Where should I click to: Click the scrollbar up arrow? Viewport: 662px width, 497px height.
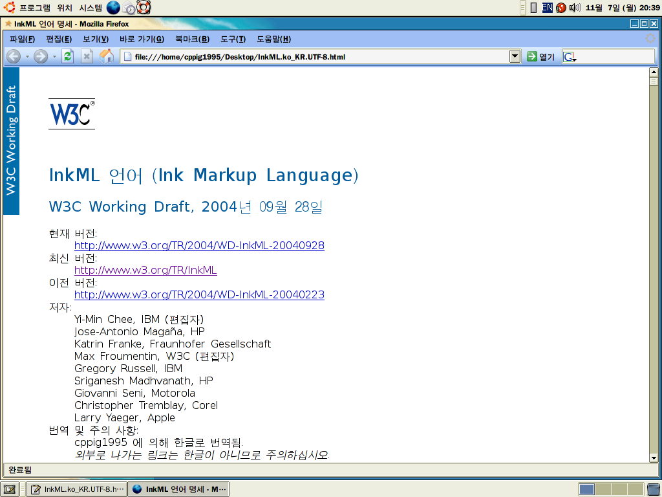point(654,72)
